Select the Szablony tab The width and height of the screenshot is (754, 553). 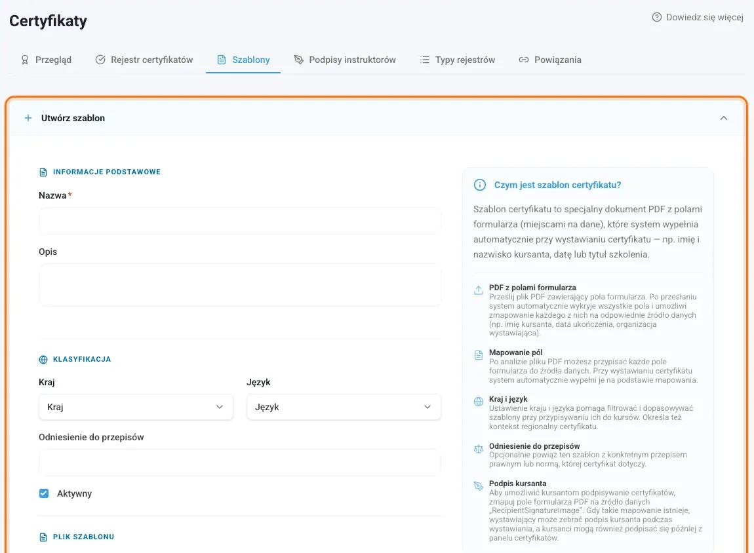click(243, 60)
